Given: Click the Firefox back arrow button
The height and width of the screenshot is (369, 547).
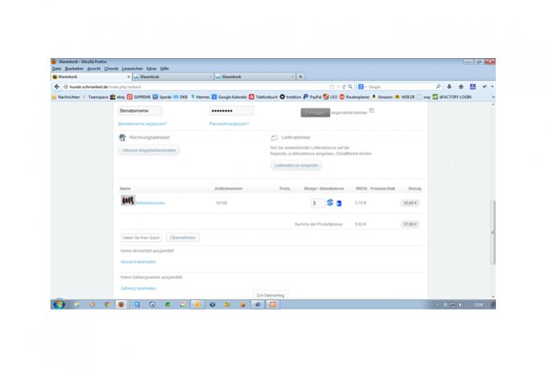Looking at the screenshot, I should [55, 87].
